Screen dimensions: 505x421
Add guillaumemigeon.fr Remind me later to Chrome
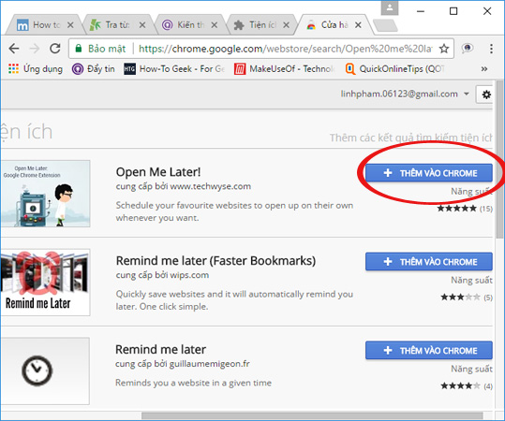click(429, 350)
